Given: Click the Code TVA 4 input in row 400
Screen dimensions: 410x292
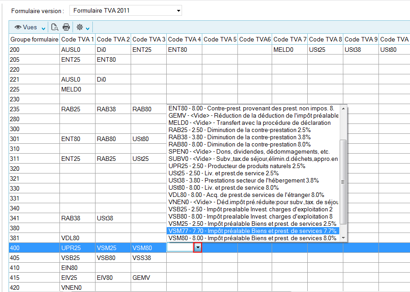Looking at the screenshot, I should pyautogui.click(x=180, y=247).
